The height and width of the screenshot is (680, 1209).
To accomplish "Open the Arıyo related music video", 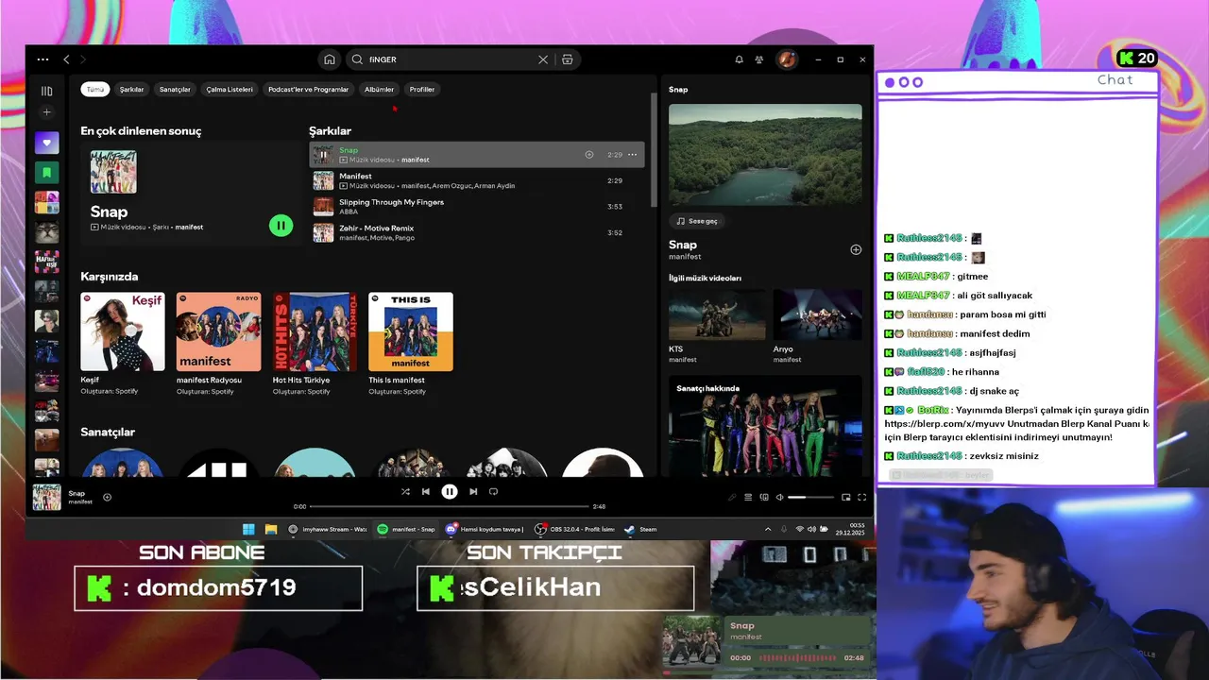I will coord(817,326).
